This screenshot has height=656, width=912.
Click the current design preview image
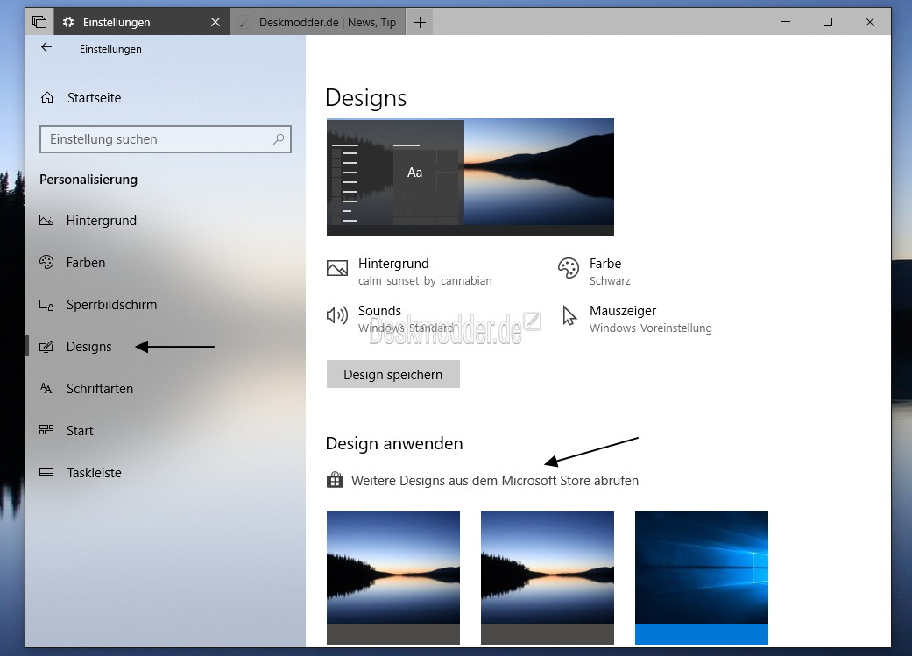coord(470,177)
